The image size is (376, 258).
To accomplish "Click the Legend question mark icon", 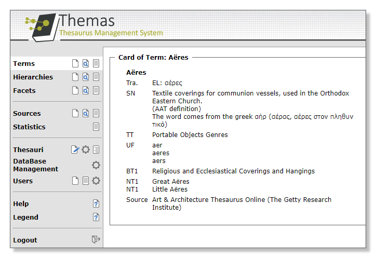I will click(x=96, y=217).
